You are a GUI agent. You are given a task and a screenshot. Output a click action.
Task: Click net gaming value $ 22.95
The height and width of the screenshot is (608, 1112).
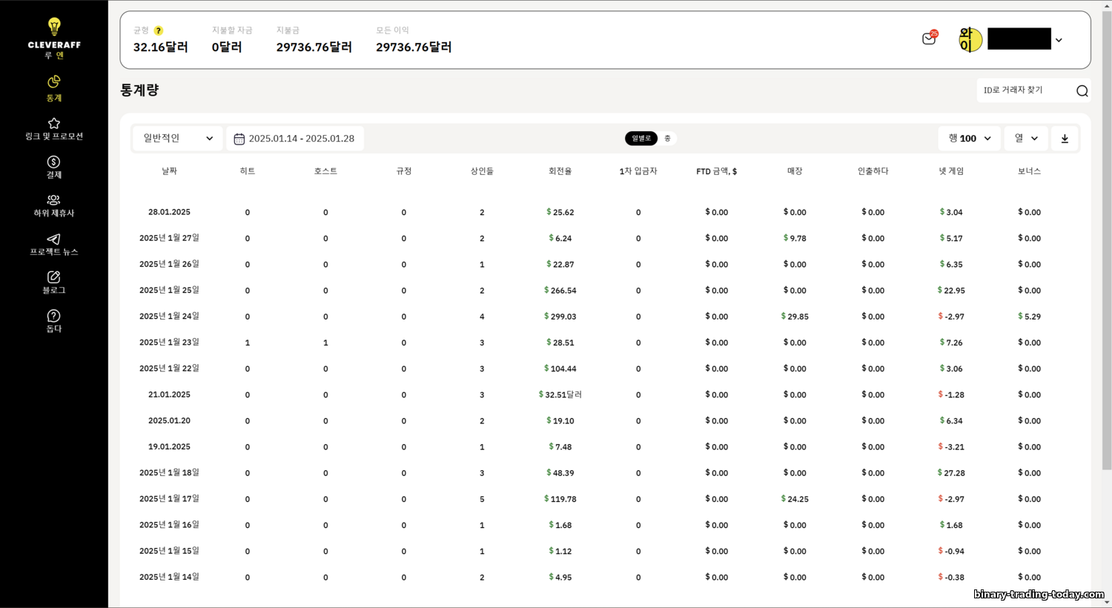click(951, 291)
